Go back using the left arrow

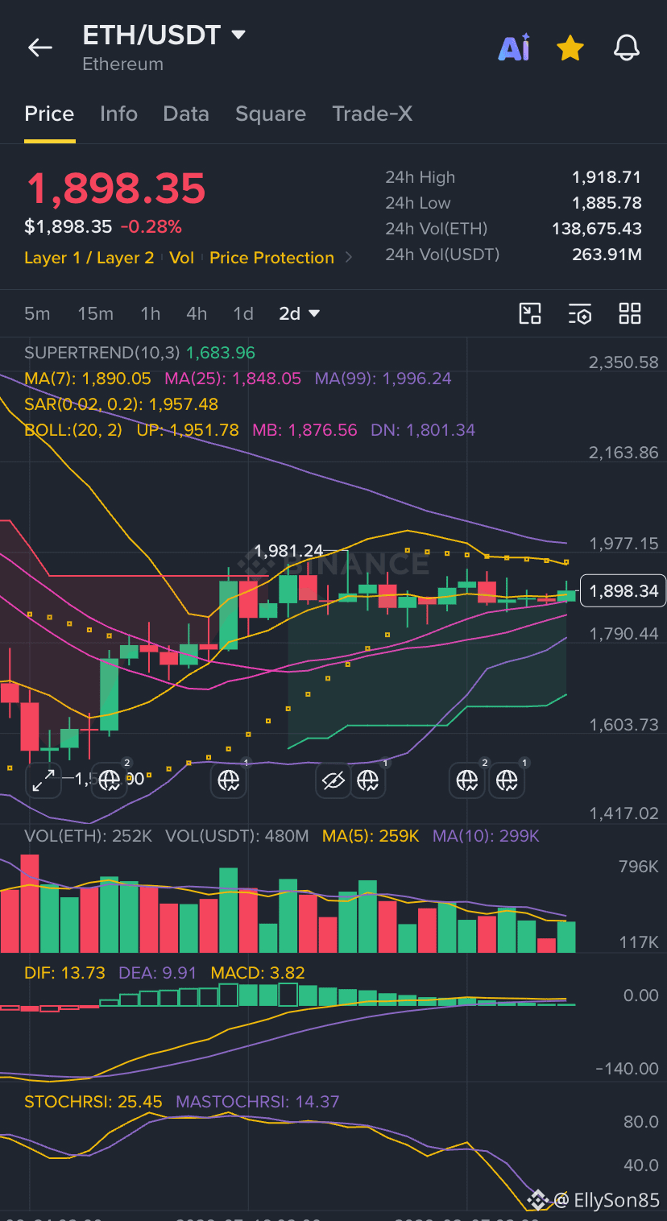click(x=39, y=48)
